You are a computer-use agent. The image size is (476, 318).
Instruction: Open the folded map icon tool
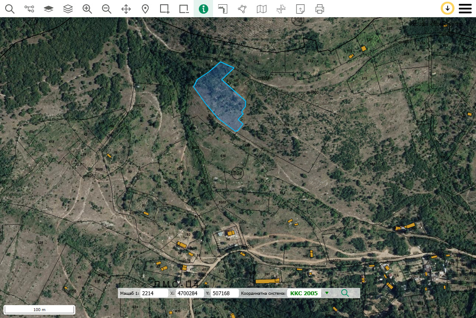[x=262, y=9]
